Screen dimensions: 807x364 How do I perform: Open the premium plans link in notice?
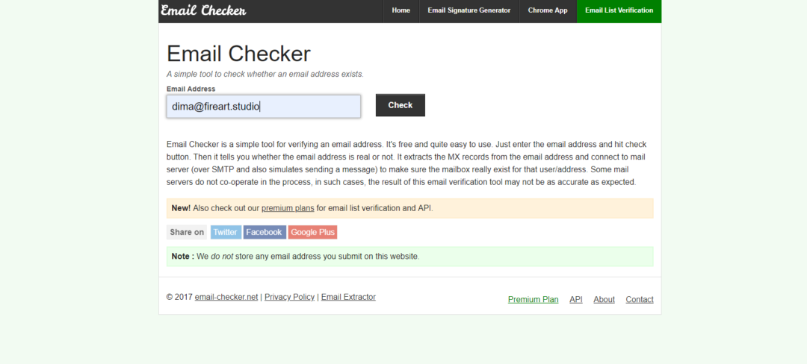click(x=288, y=208)
